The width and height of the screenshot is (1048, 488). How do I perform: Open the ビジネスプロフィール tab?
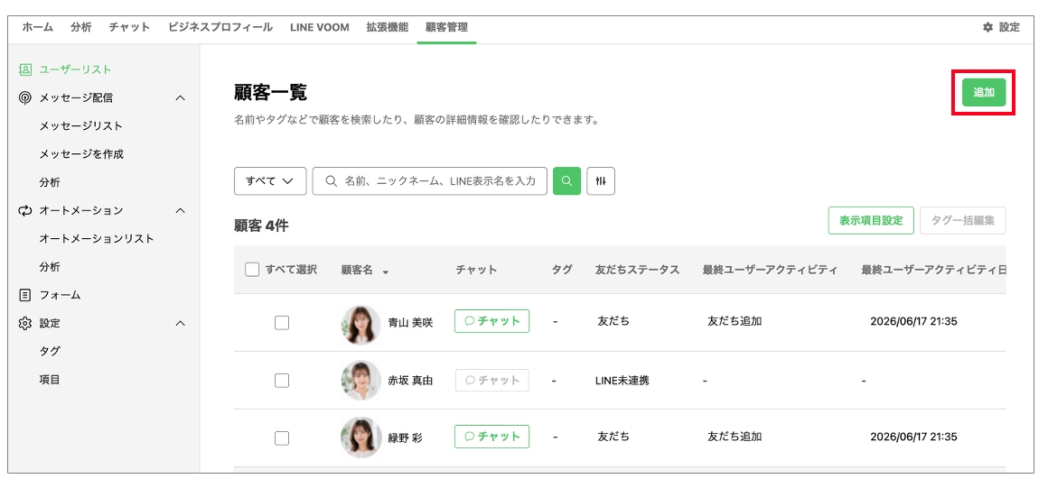(x=220, y=27)
